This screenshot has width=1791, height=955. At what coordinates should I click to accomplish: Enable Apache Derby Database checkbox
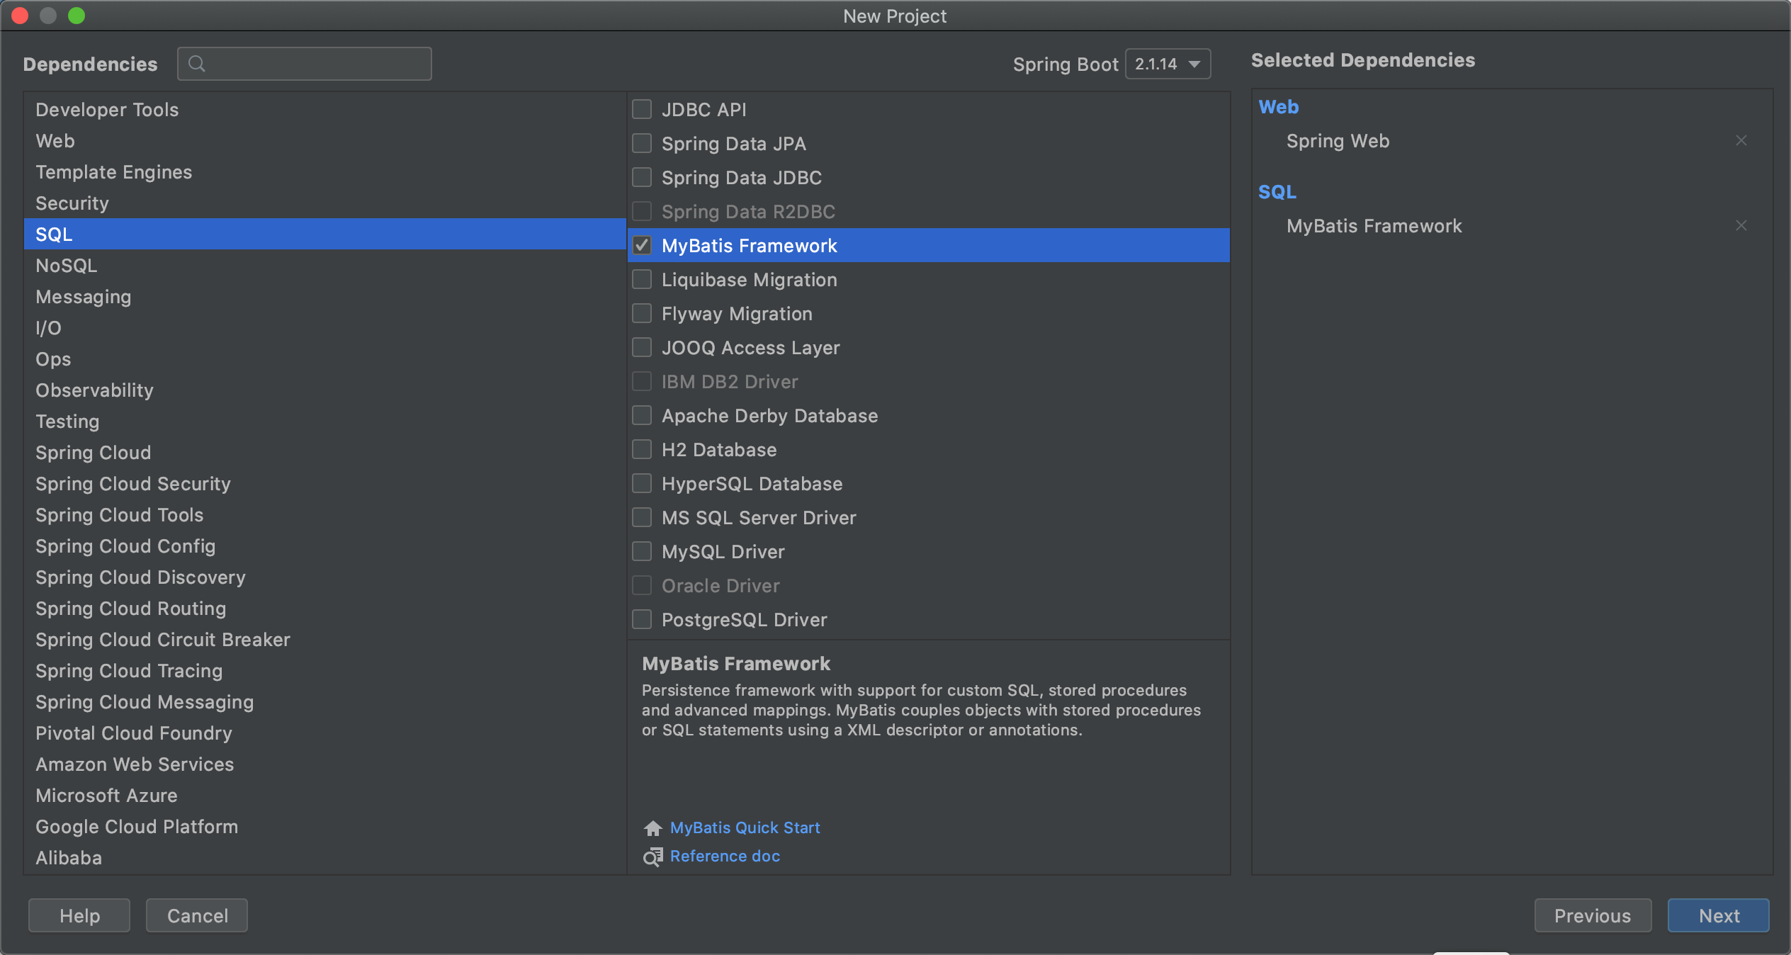tap(642, 415)
